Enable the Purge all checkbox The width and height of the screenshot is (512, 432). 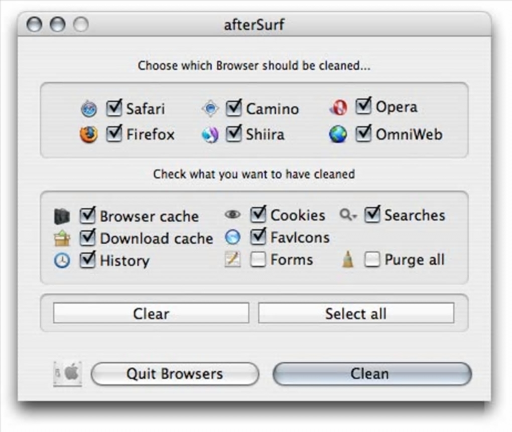(x=372, y=260)
